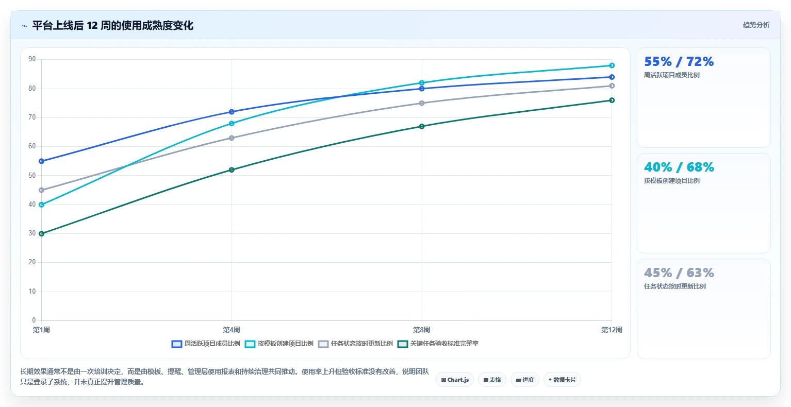791x407 pixels.
Task: Click the blue 第1周 data point at 55
Action: [x=42, y=161]
